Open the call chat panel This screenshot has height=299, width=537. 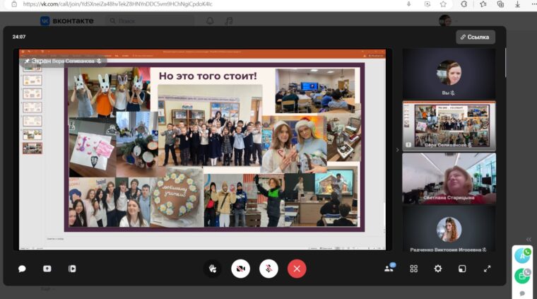point(22,269)
